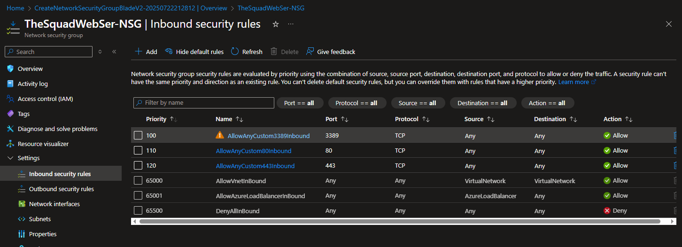Viewport: 682px width, 247px height.
Task: Click the Diagnose and solve problems wrench icon
Action: (10, 129)
